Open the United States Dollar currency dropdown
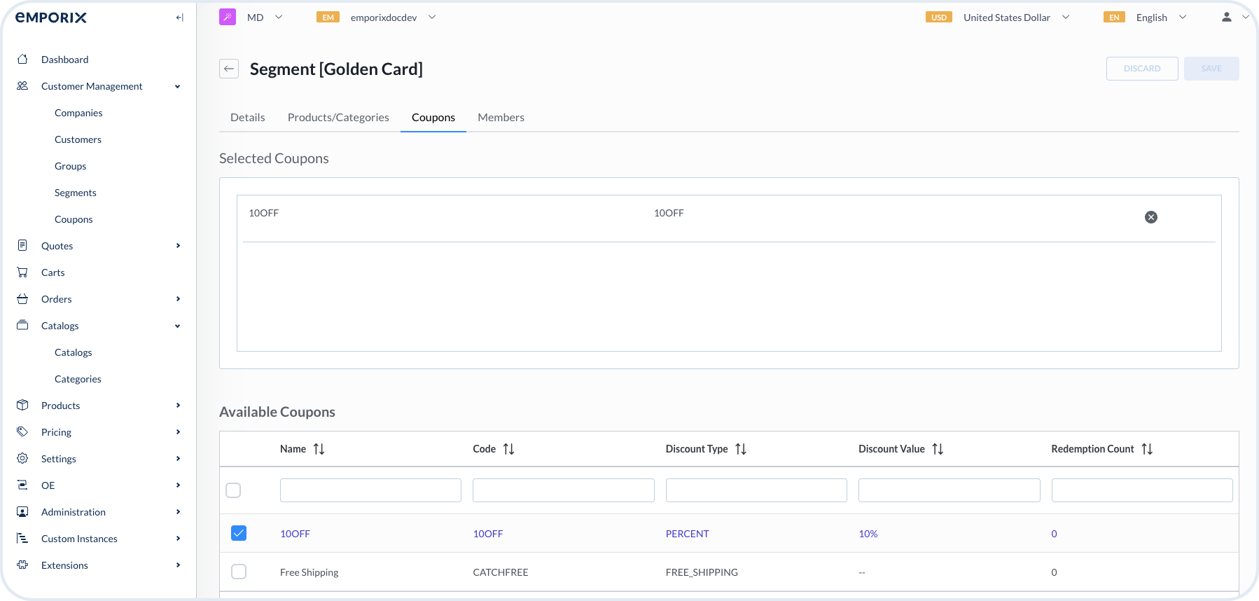The image size is (1259, 601). 1007,18
